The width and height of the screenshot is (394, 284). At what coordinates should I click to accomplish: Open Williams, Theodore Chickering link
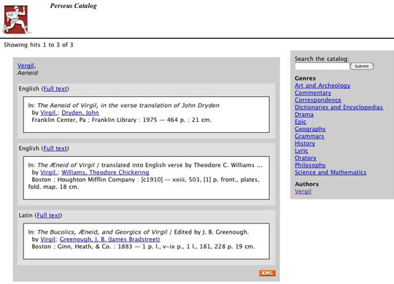[x=105, y=172]
